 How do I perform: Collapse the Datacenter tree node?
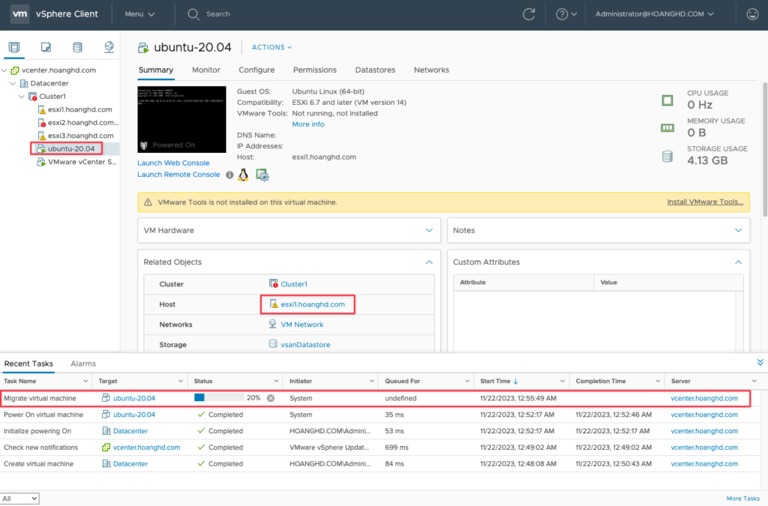[13, 84]
